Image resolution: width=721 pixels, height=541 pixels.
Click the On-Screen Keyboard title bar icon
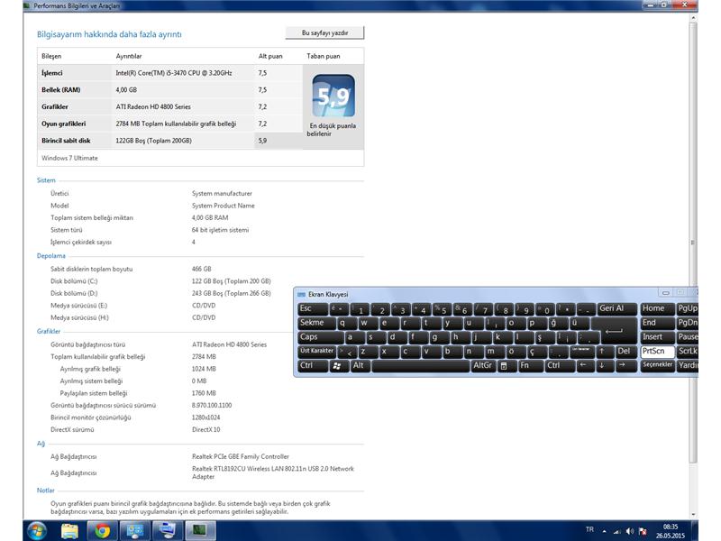click(x=301, y=295)
